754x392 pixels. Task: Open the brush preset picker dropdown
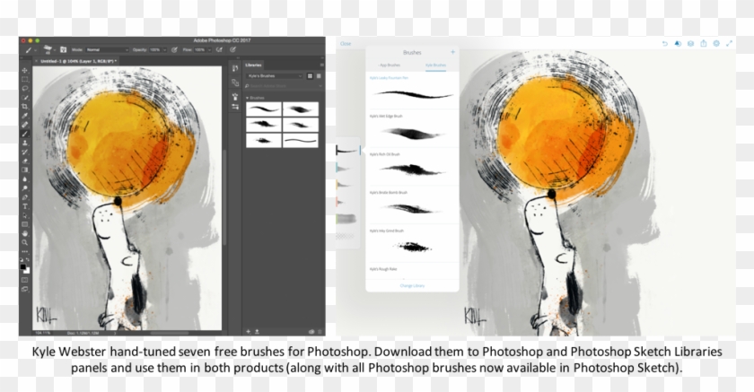coord(55,50)
